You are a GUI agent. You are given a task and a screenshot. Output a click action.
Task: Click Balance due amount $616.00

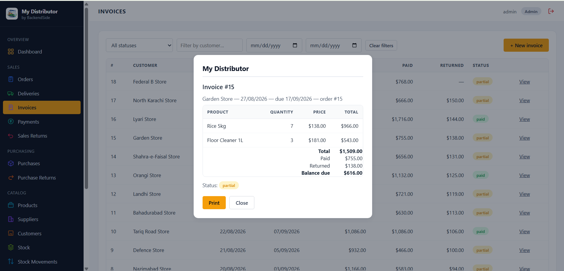[353, 173]
